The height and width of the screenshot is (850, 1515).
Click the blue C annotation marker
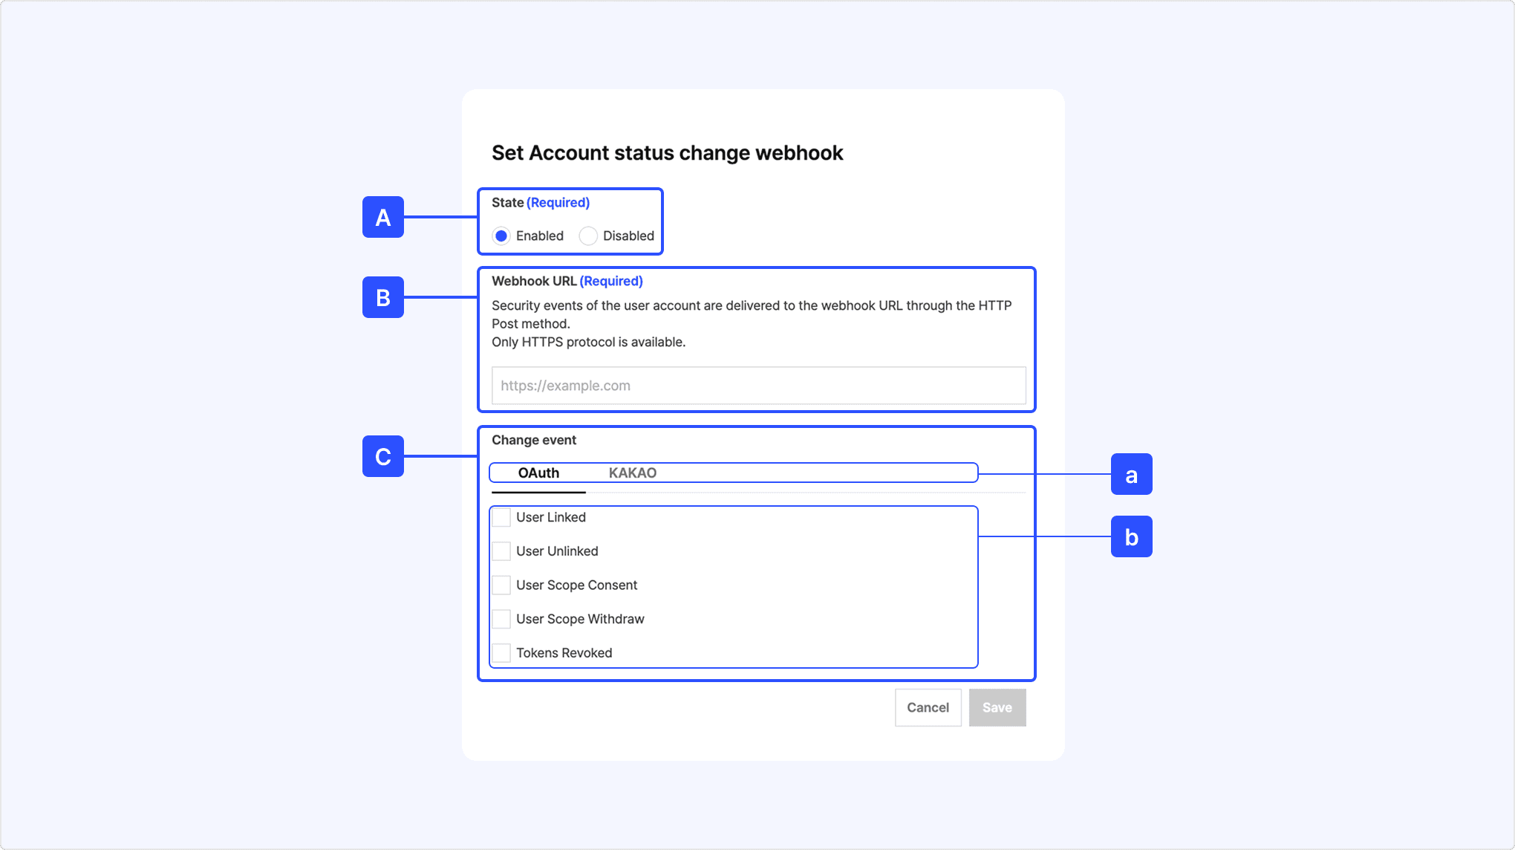coord(383,456)
